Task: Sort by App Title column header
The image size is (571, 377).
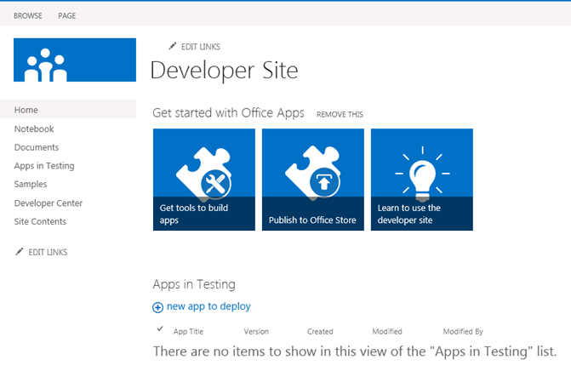Action: pyautogui.click(x=188, y=331)
